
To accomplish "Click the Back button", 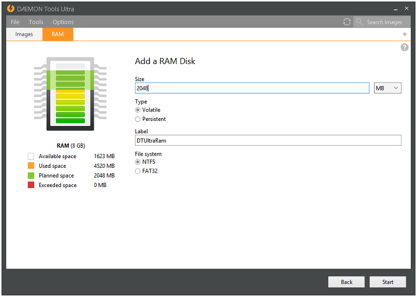I will [346, 282].
